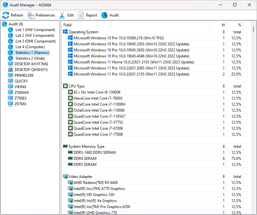The image size is (257, 215).
Task: Click the N column header
Action: (223, 25)
